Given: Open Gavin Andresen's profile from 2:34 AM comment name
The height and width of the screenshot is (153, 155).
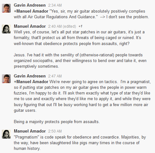Looking at the screenshot, I should click(x=30, y=5).
